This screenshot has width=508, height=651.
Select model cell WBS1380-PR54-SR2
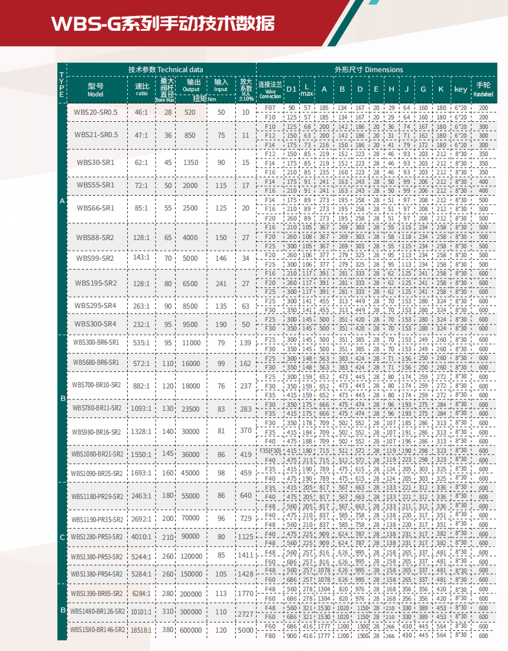point(97,574)
